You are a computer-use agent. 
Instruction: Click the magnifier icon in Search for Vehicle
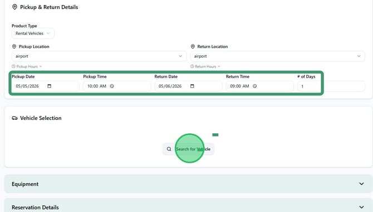pos(169,149)
